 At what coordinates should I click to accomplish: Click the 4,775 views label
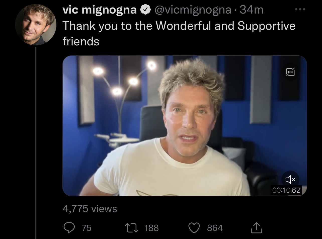pos(90,209)
